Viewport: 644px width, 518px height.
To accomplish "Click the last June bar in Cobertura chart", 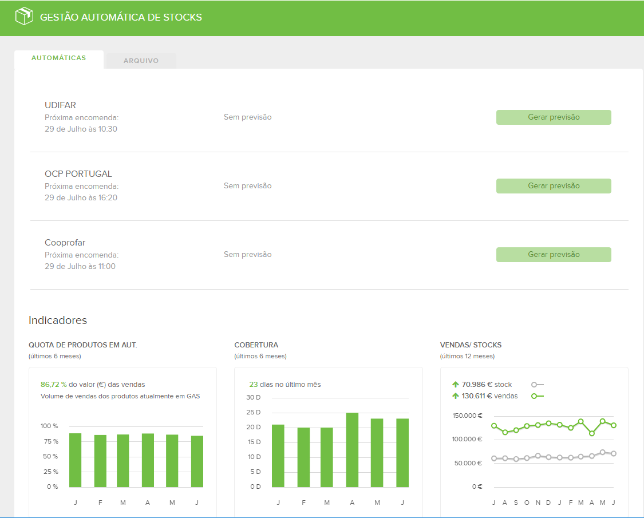I will tap(402, 452).
